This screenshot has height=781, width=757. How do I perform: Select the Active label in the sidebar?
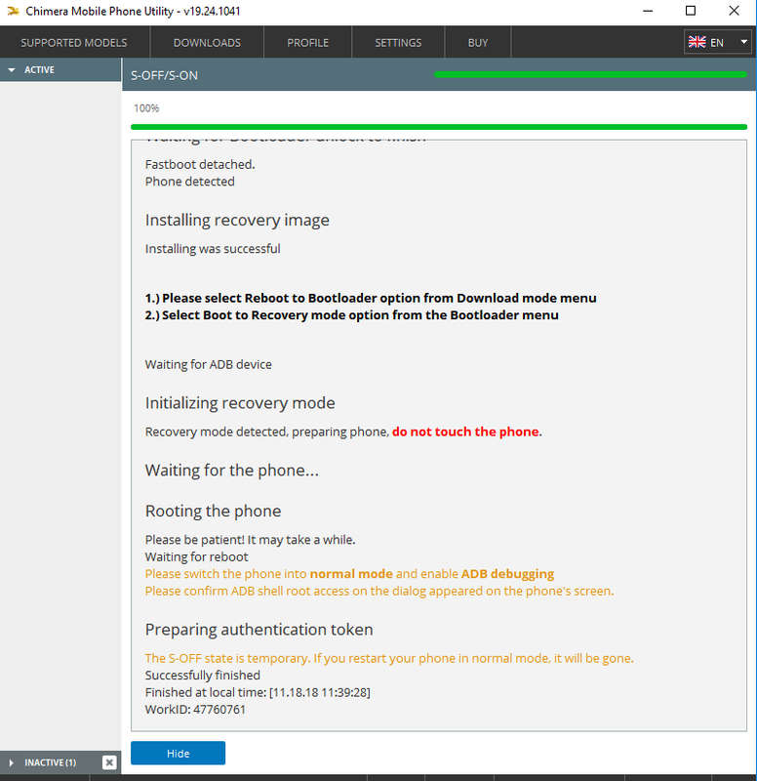39,69
